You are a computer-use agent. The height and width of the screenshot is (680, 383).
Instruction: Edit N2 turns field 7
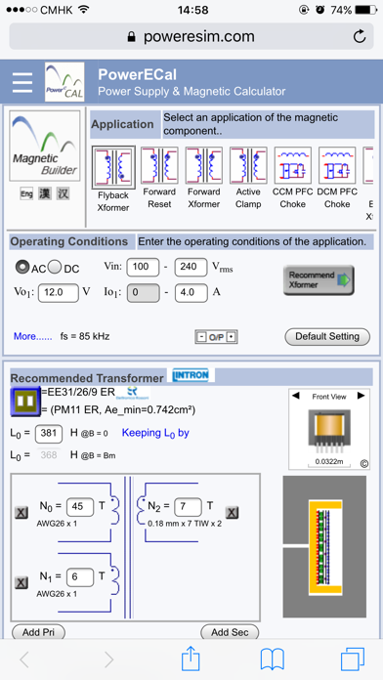pyautogui.click(x=188, y=506)
